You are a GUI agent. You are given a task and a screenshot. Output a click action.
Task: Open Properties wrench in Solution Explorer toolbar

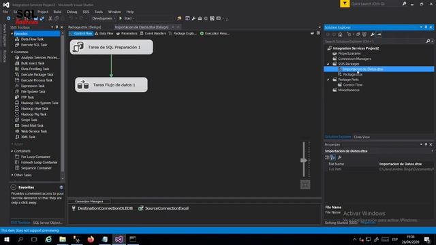click(373, 35)
